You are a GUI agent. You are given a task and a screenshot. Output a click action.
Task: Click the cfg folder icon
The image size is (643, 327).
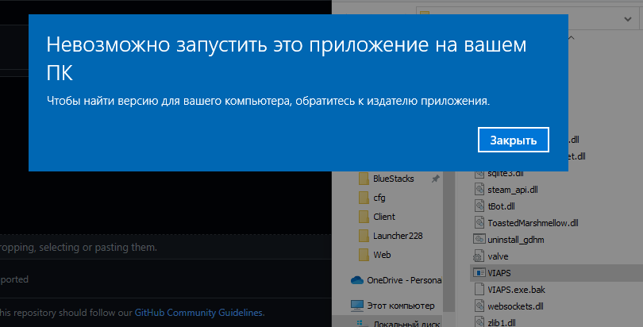(364, 198)
